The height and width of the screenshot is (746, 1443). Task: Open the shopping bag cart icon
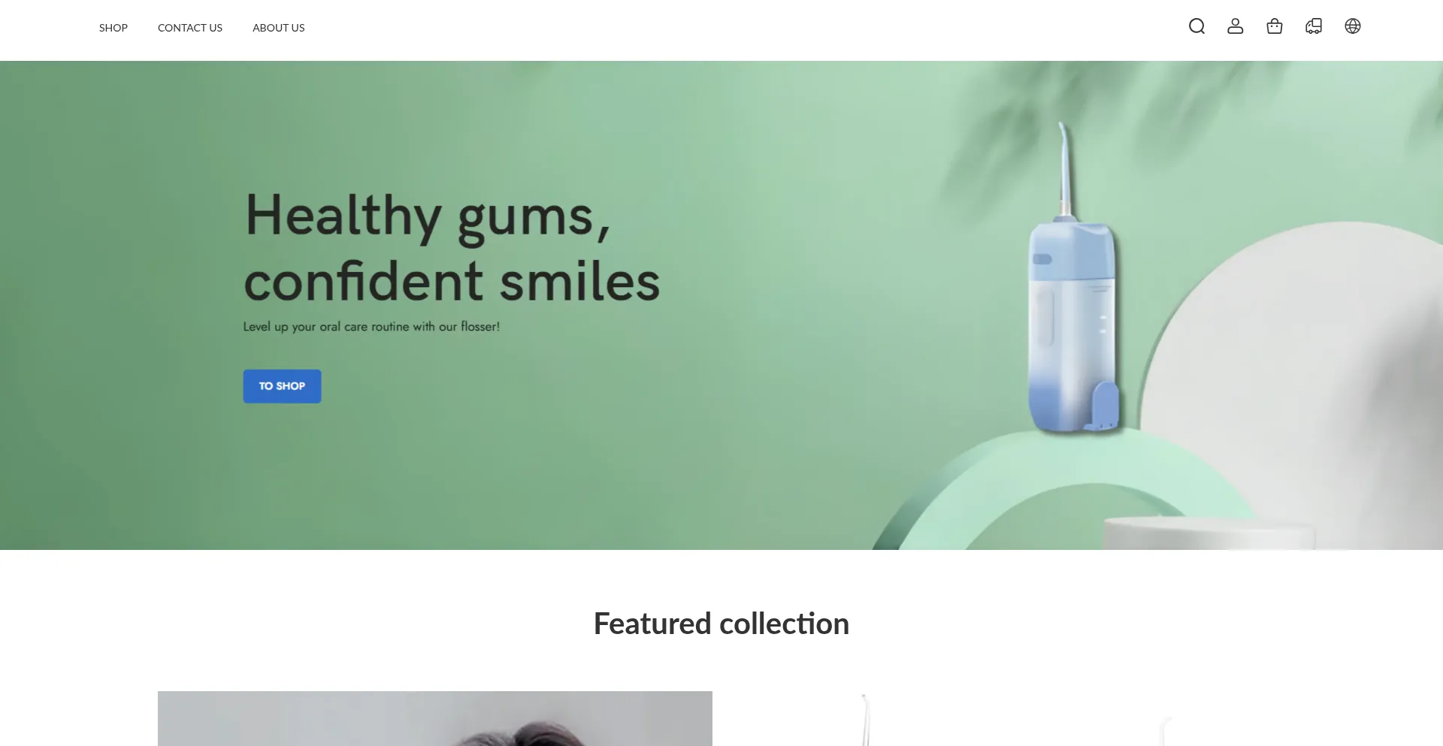point(1275,26)
